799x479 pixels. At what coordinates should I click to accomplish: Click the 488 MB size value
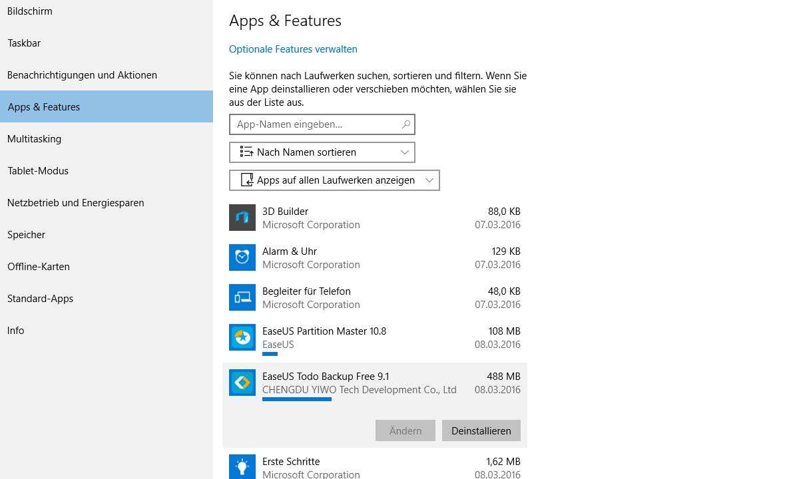[x=503, y=377]
